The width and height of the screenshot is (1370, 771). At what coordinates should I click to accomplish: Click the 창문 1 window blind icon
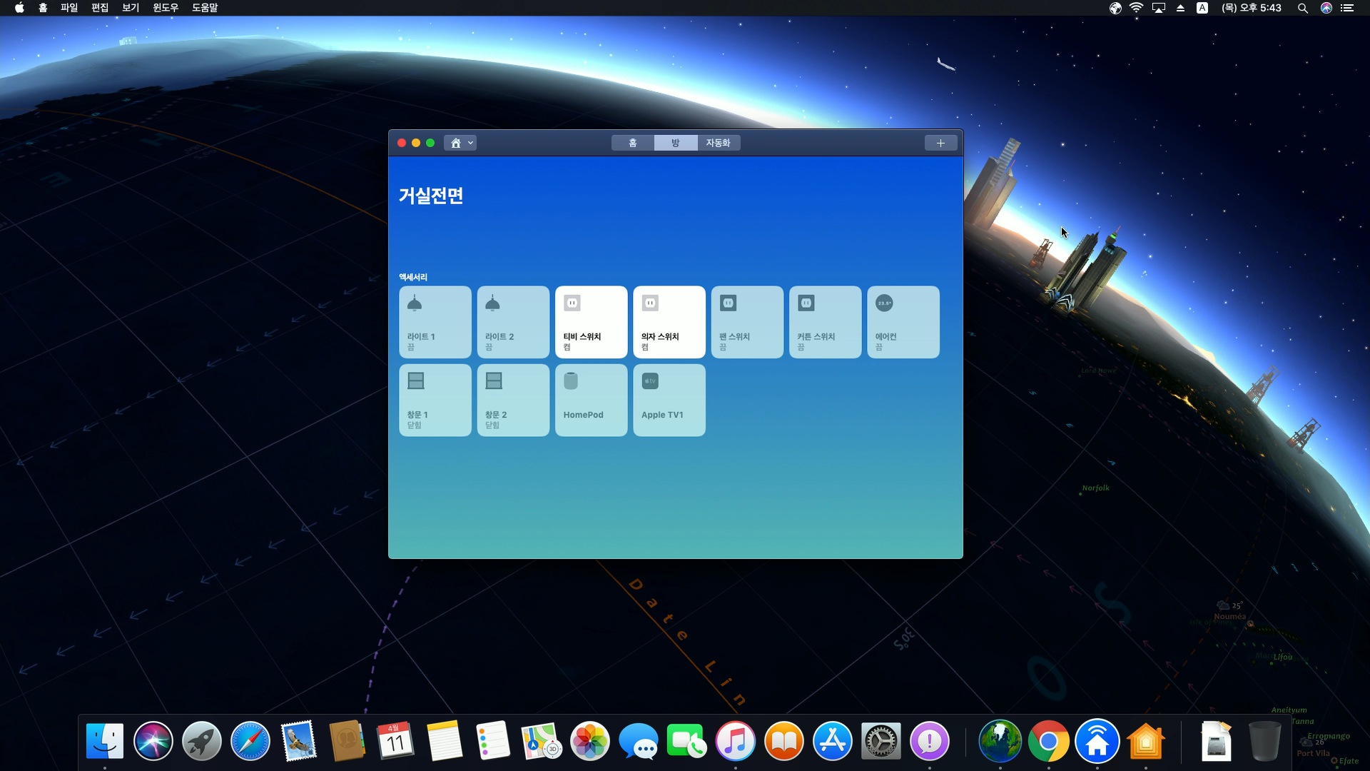(416, 381)
